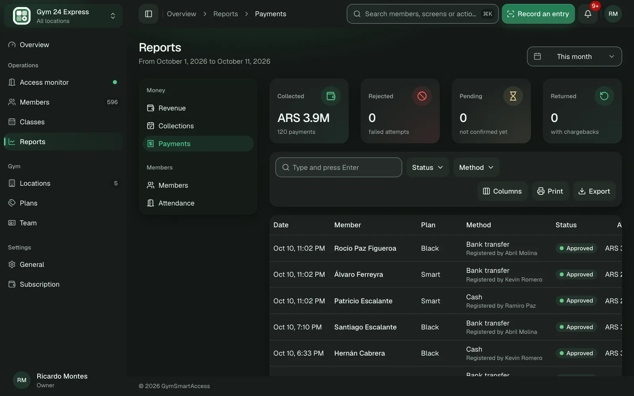Focus the Type and press Enter field
Screen dimensions: 634x396
click(339, 168)
